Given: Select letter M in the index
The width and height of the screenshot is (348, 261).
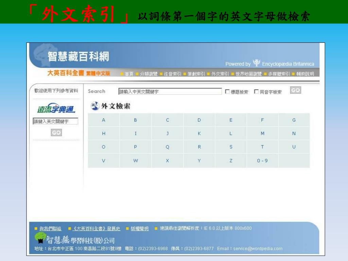Looking at the screenshot, I should [x=262, y=133].
